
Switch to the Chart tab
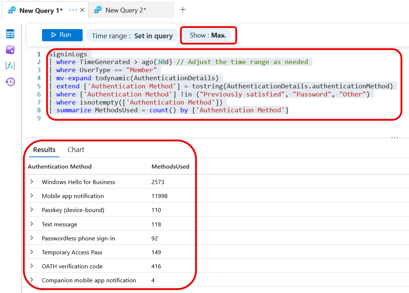pos(75,150)
